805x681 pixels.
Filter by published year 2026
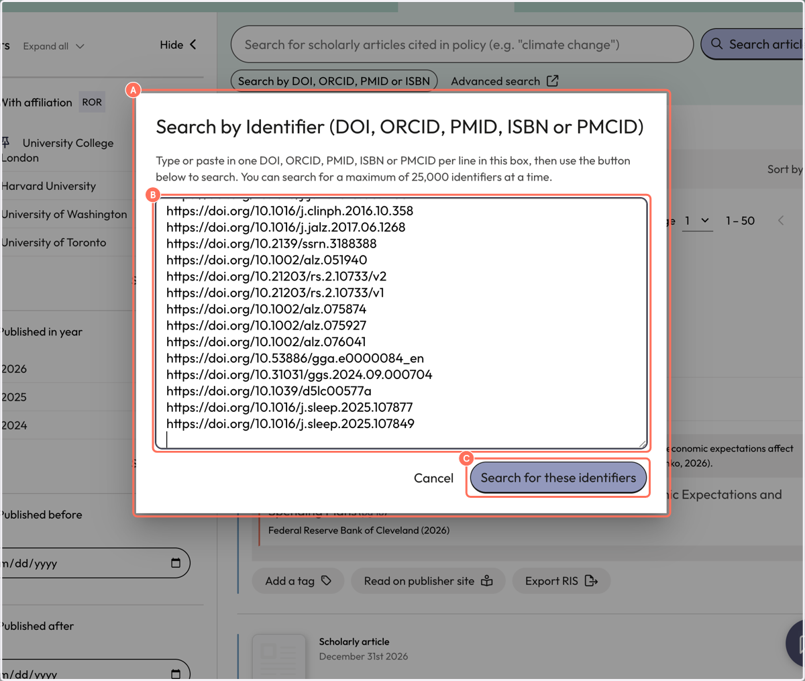click(14, 368)
